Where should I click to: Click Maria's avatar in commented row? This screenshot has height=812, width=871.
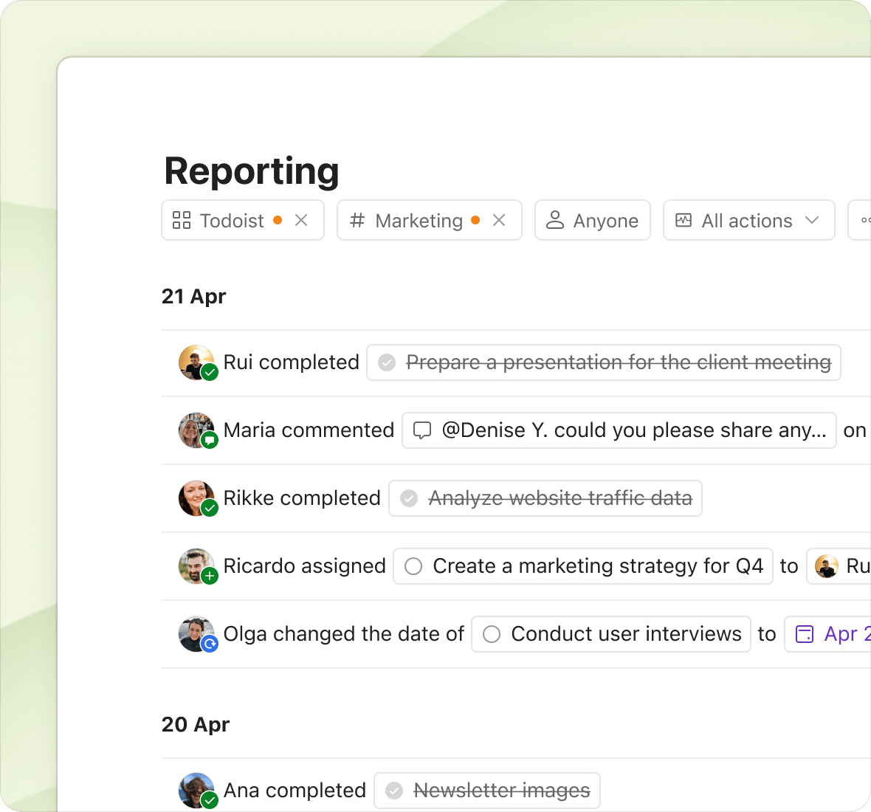[x=196, y=430]
